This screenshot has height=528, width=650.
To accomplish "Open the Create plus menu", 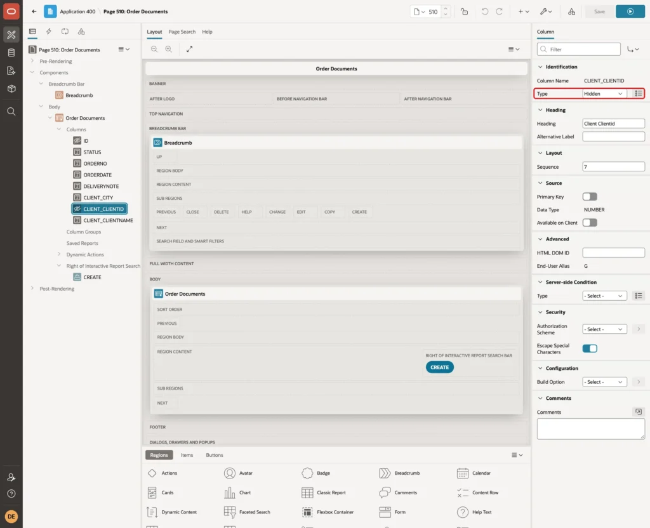I will click(523, 11).
